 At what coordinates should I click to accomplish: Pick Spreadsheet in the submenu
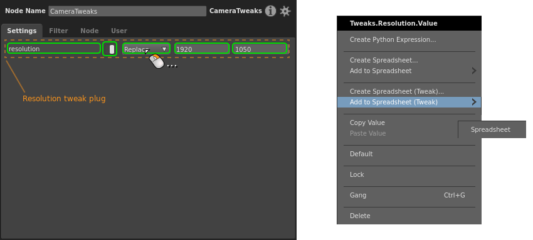pyautogui.click(x=492, y=129)
